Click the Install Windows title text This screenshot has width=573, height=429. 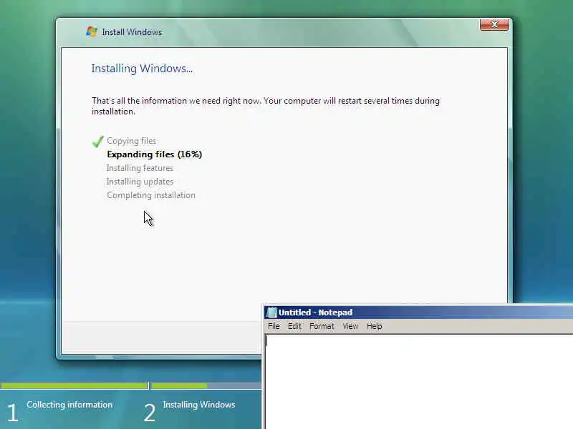(132, 32)
